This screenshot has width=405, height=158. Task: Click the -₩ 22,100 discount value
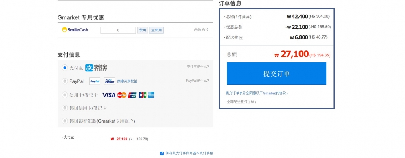[x=296, y=27]
